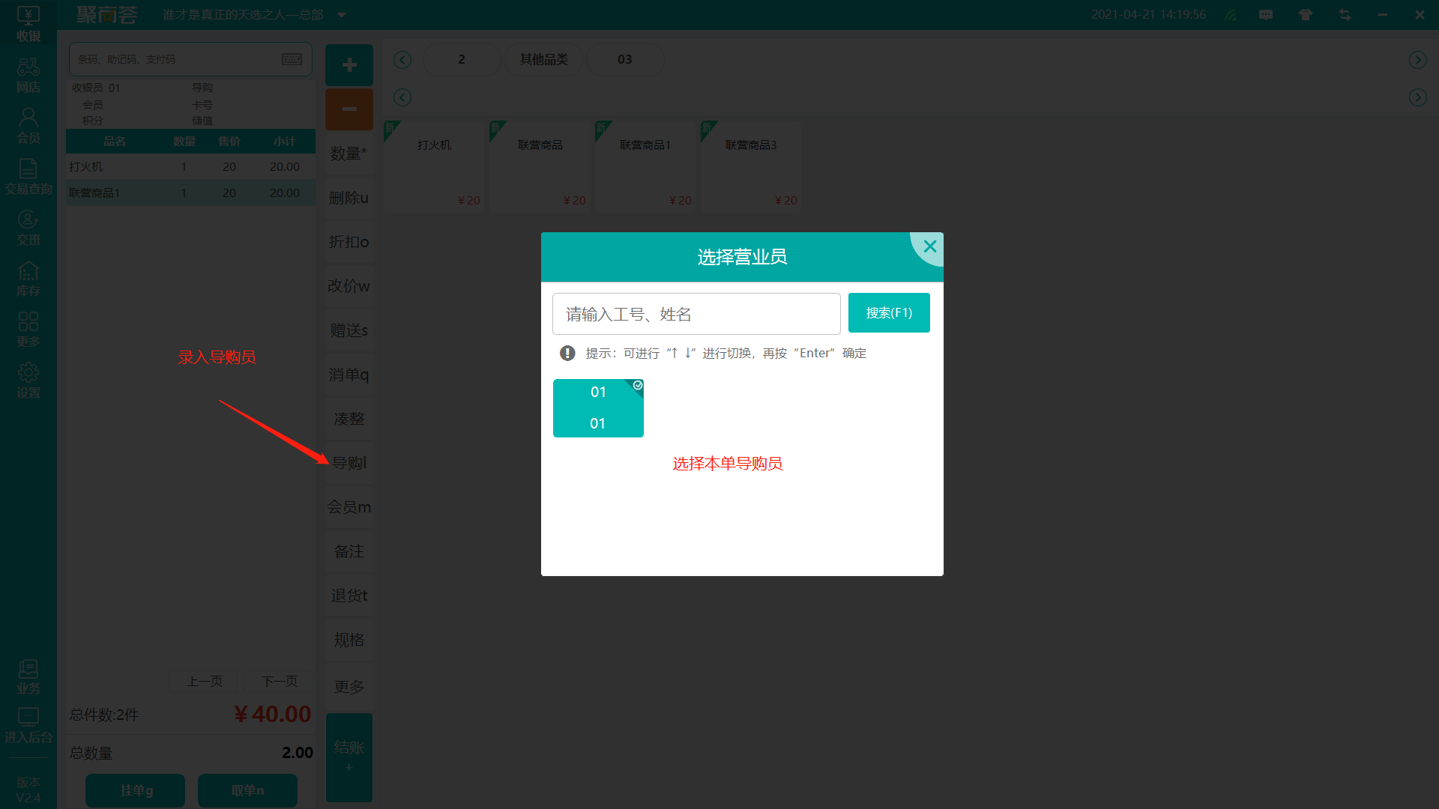Screen dimensions: 1439x809
Task: Click the 消单q function button
Action: tap(349, 375)
